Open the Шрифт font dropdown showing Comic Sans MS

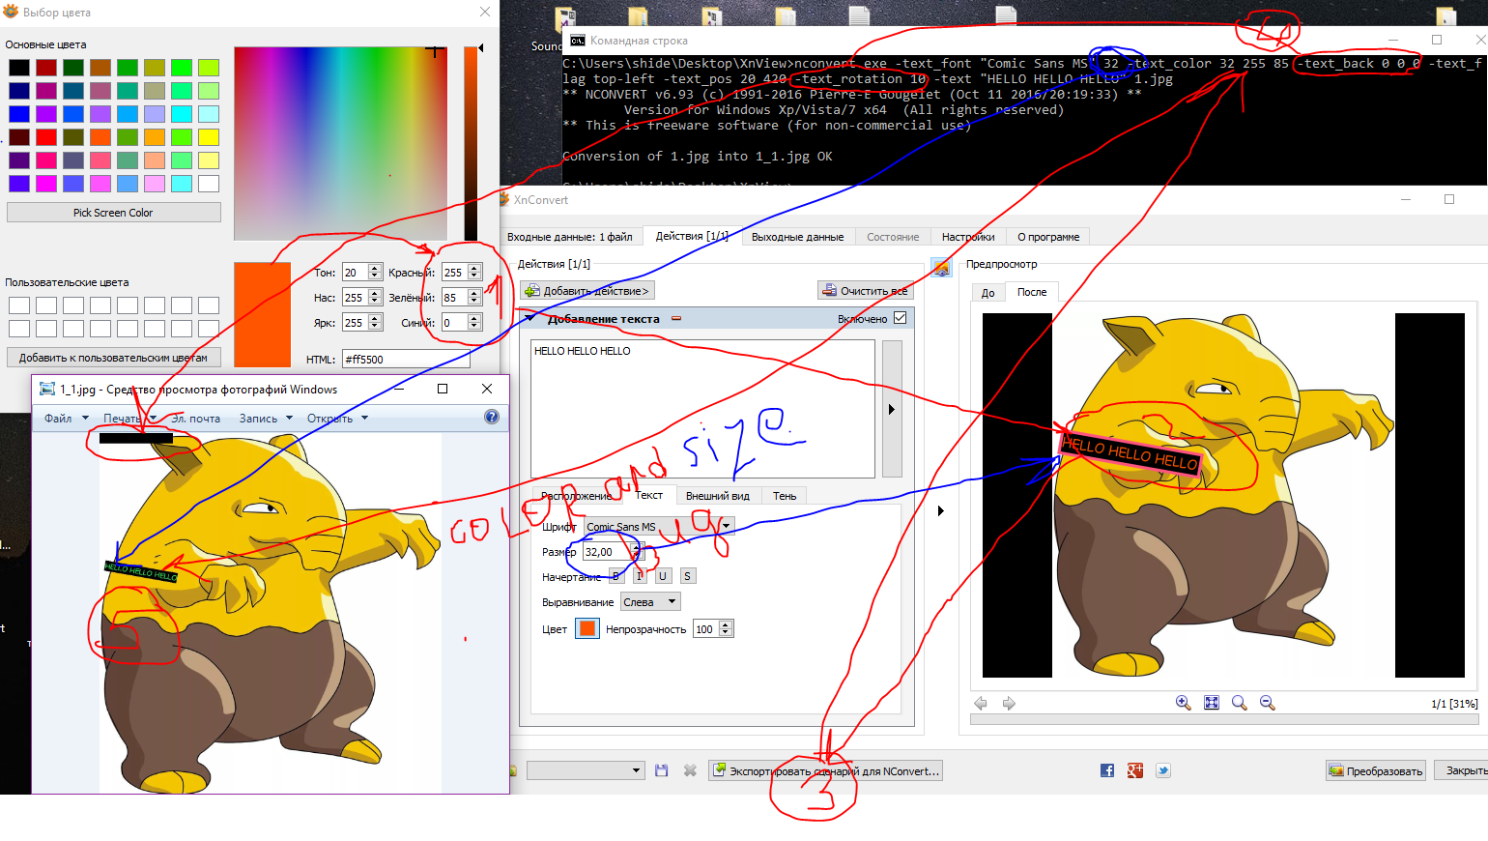pyautogui.click(x=660, y=526)
